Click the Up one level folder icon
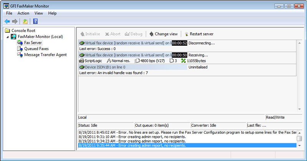 tap(25, 21)
